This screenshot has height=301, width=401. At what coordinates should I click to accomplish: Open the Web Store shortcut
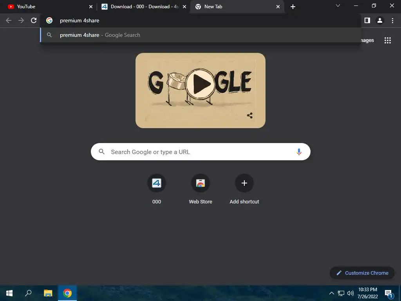(200, 189)
